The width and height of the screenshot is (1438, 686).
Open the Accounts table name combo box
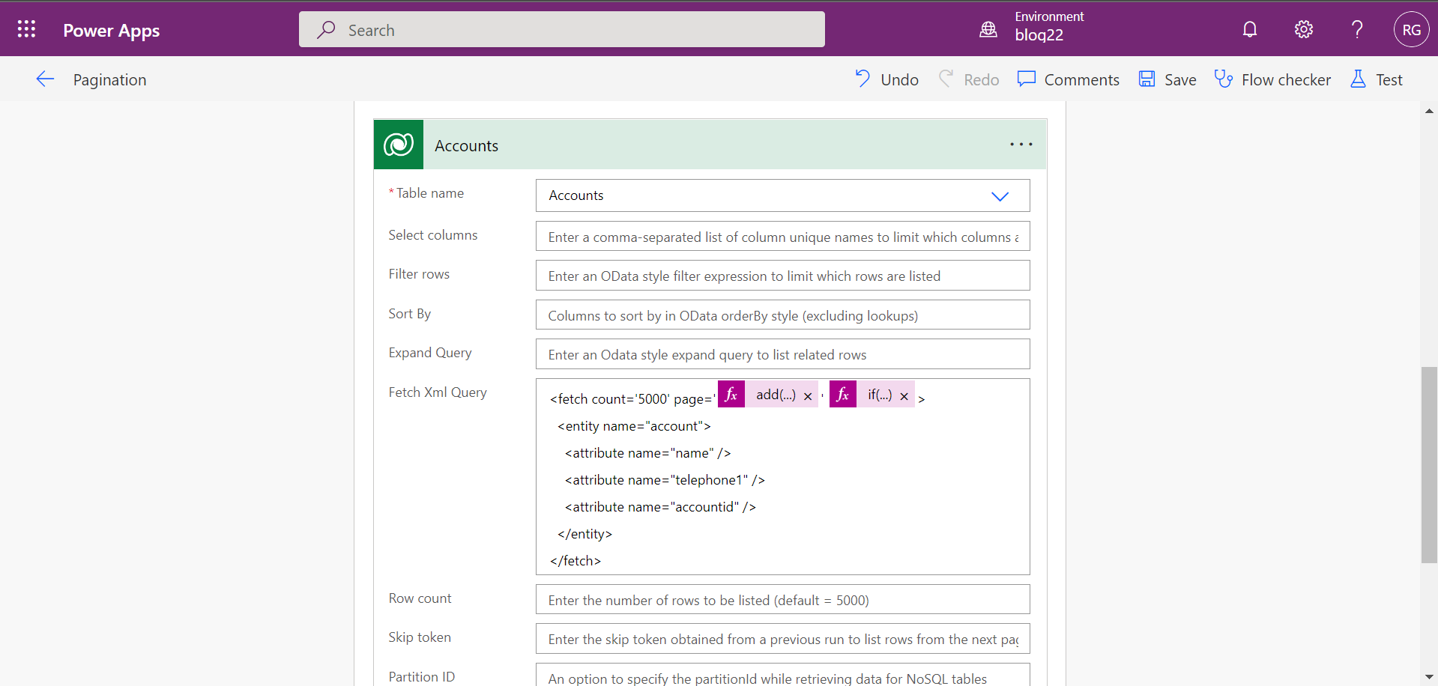pos(782,195)
